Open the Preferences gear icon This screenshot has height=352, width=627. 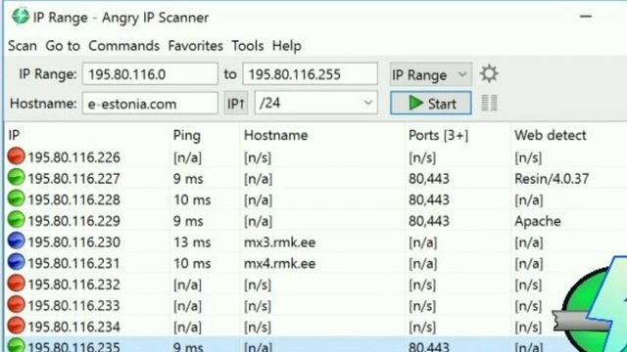[x=489, y=74]
